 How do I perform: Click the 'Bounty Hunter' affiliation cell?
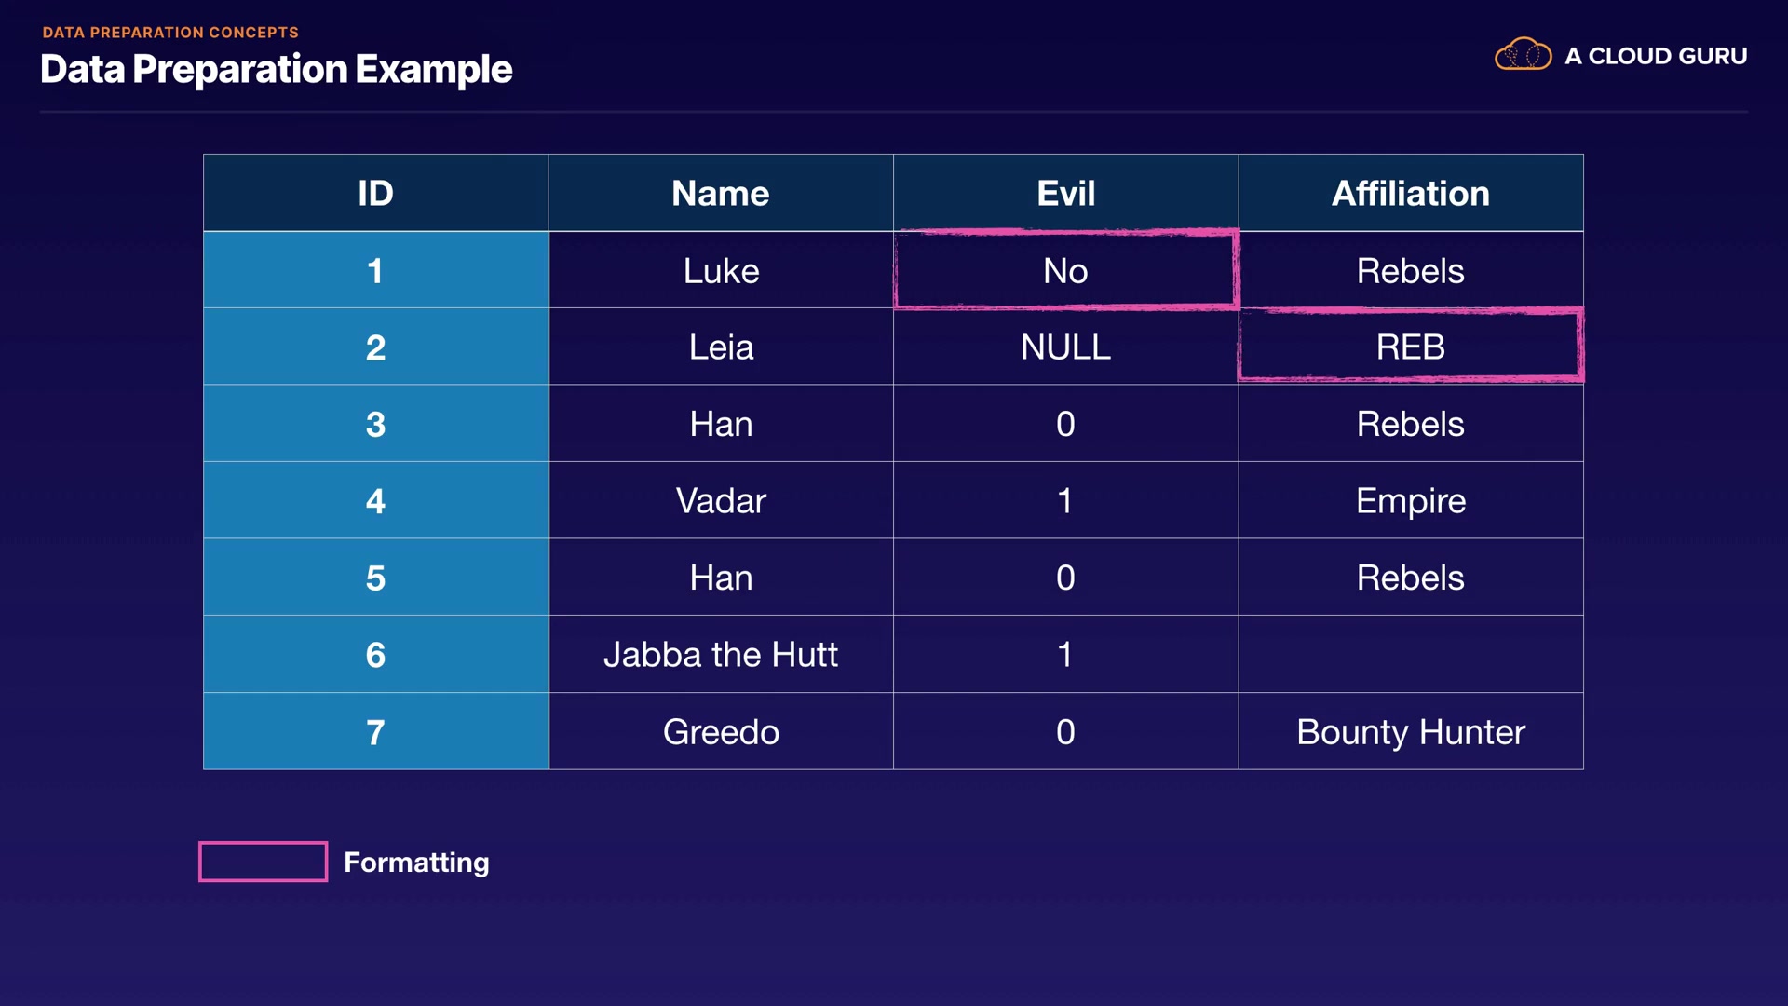[1410, 731]
